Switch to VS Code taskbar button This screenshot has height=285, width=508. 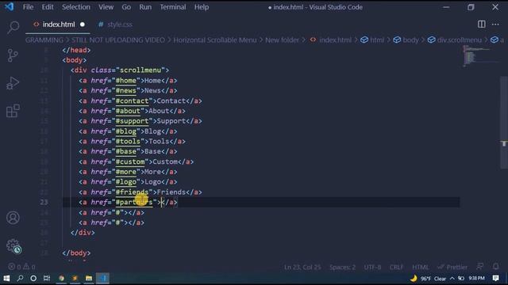pos(102,278)
